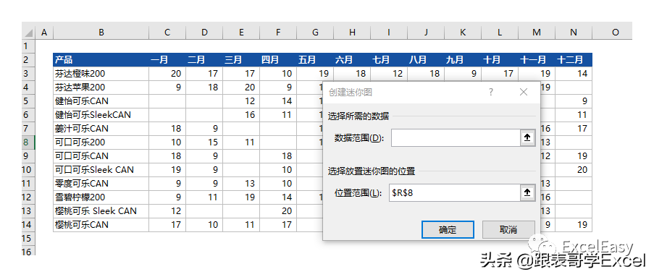The image size is (654, 277).
Task: Select row 15 header
Action: pyautogui.click(x=28, y=238)
